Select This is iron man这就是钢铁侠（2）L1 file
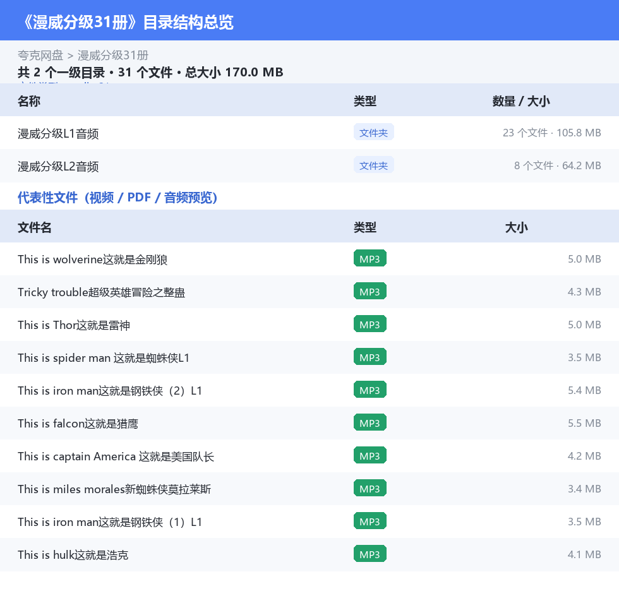 pos(110,390)
